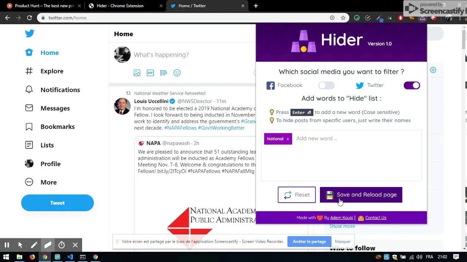This screenshot has width=467, height=262.
Task: Open Visual Studio Code from taskbar
Action: coord(70,257)
